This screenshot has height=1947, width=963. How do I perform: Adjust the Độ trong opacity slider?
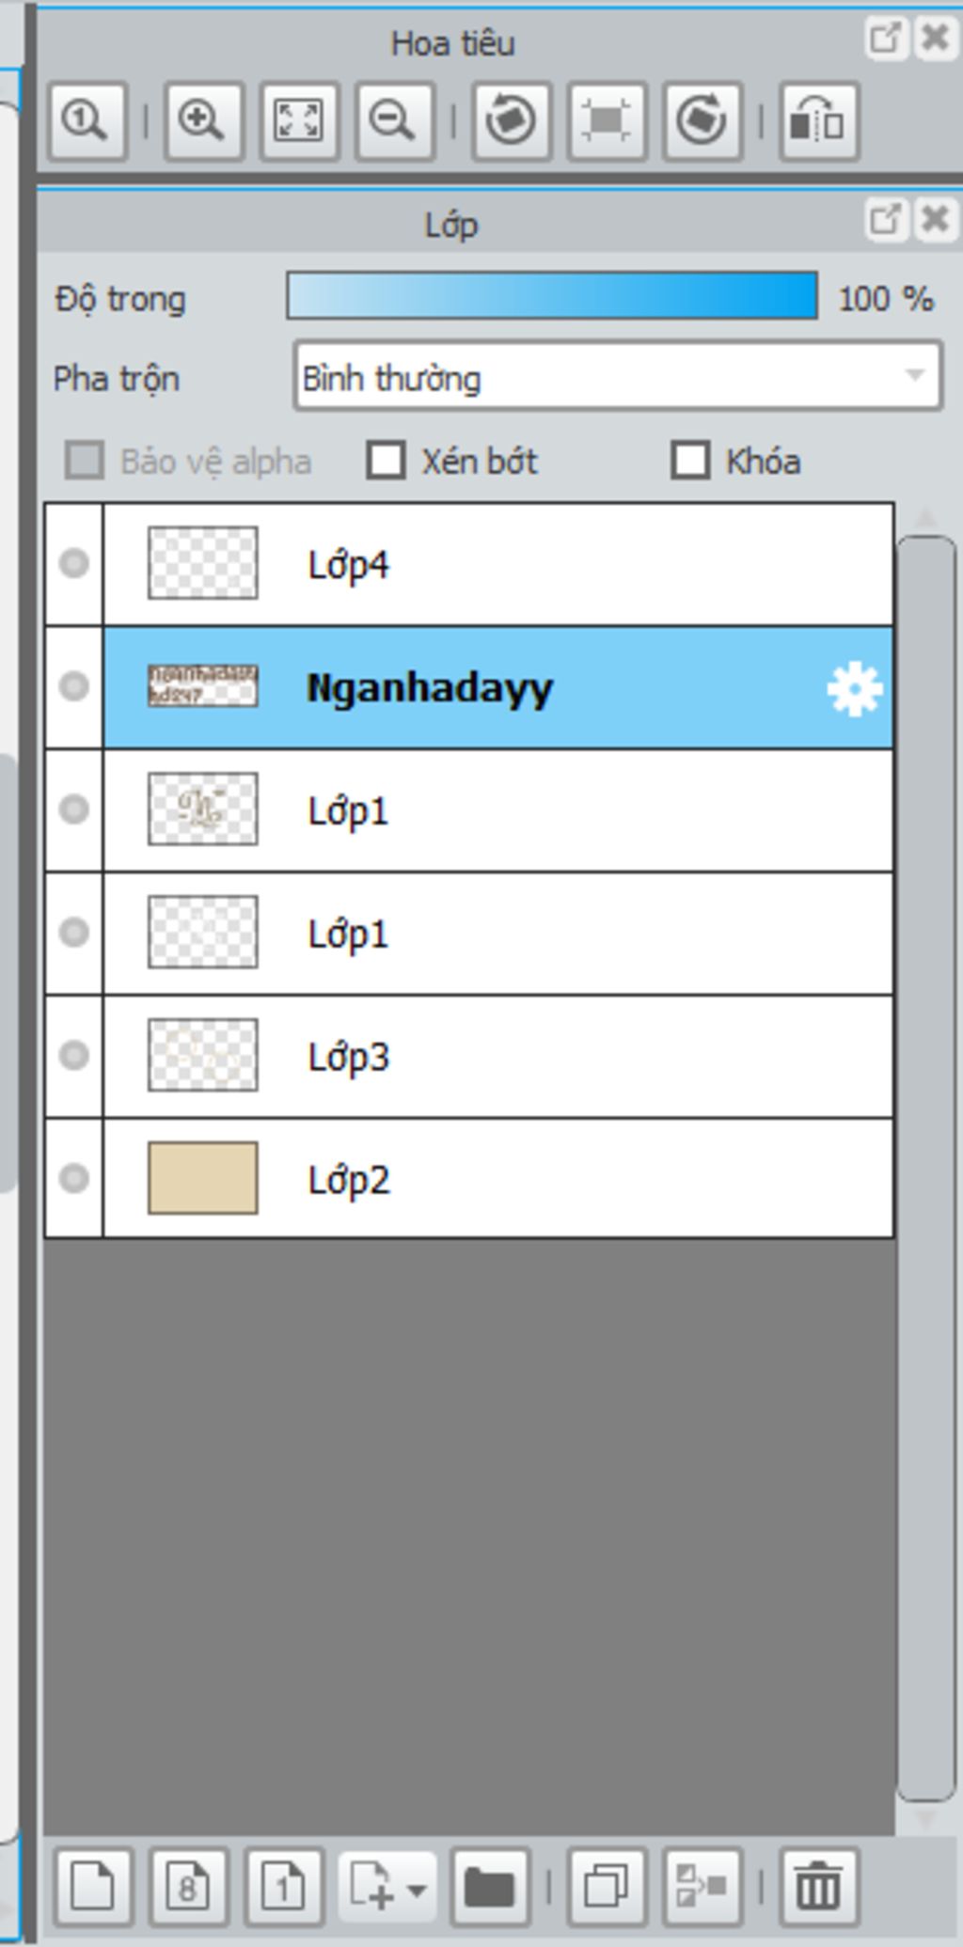tap(552, 296)
